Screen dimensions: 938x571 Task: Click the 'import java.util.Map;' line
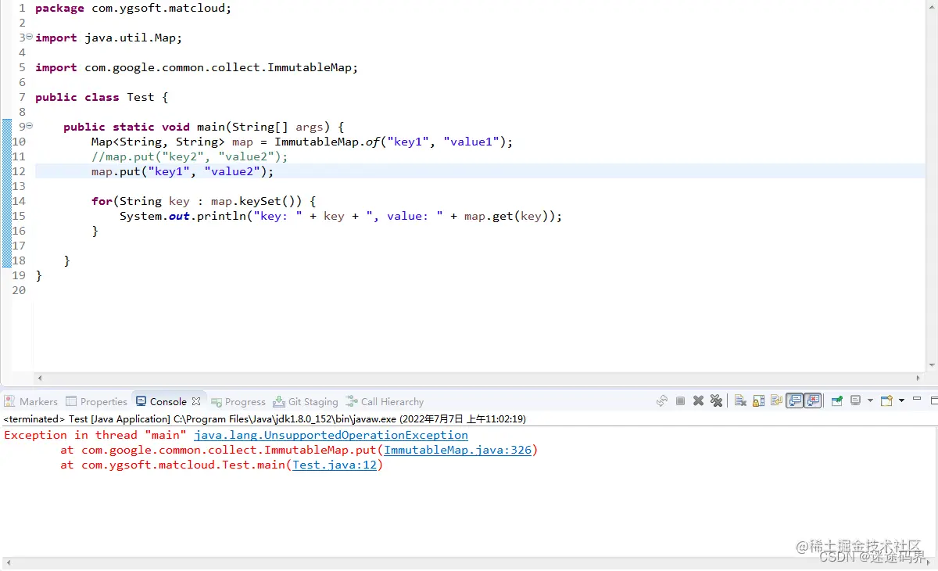pyautogui.click(x=109, y=38)
